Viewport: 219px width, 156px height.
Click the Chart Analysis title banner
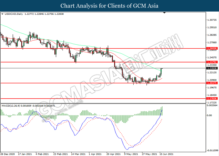tap(109, 6)
